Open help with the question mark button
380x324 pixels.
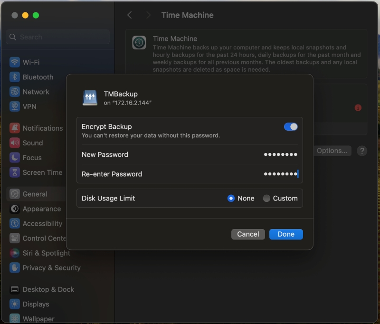pos(362,151)
